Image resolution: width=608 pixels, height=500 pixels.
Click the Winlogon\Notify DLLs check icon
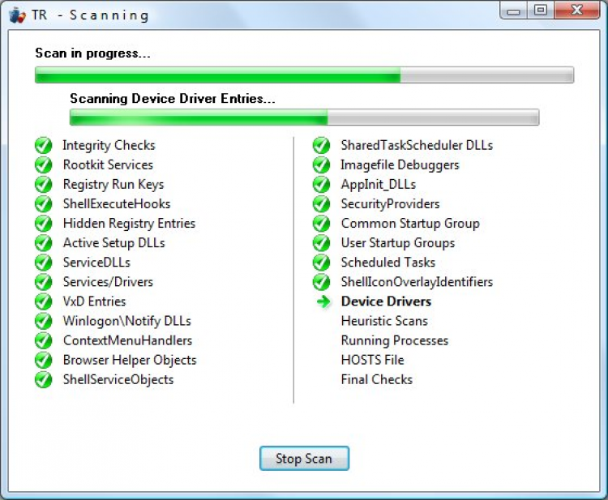point(44,321)
